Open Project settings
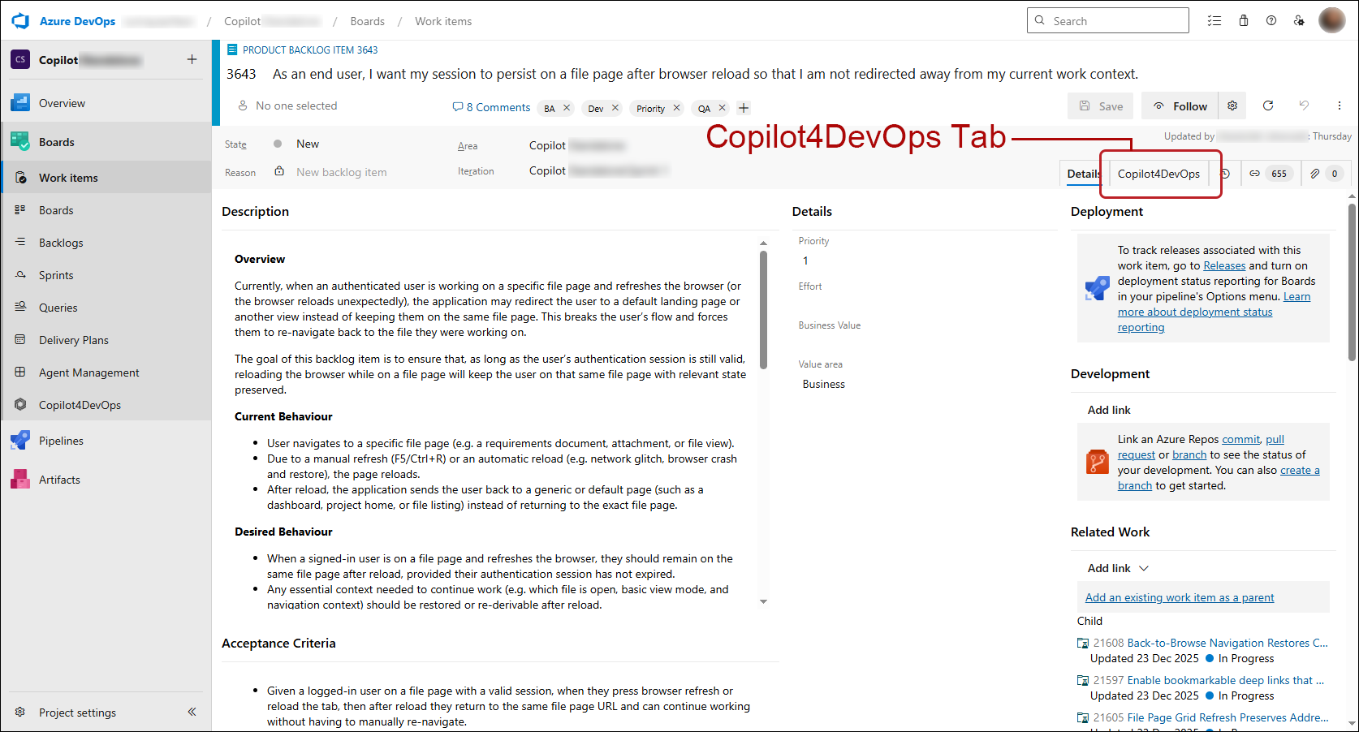Viewport: 1359px width, 732px height. click(77, 713)
